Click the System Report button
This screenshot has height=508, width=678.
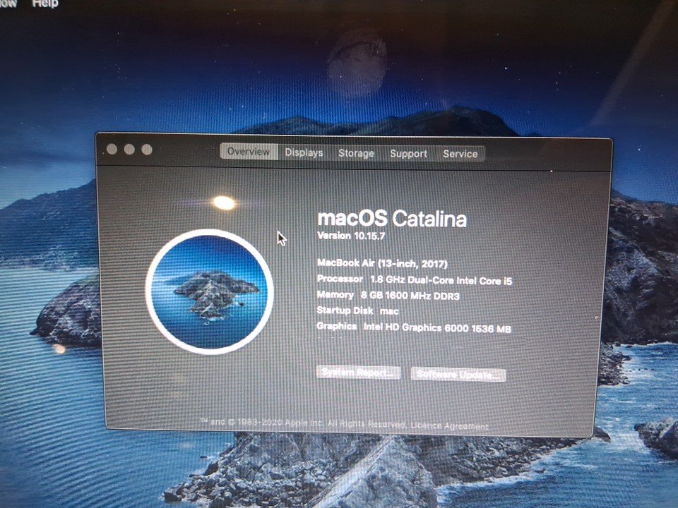point(358,373)
